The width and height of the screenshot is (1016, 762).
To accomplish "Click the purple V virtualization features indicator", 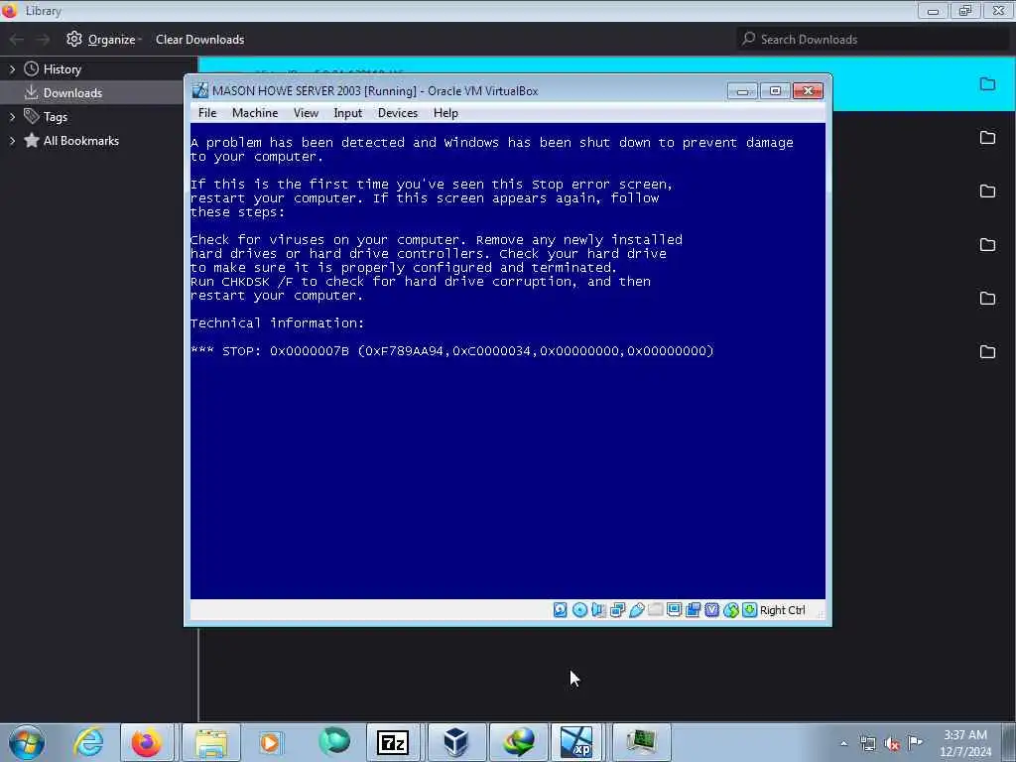I will 712,610.
